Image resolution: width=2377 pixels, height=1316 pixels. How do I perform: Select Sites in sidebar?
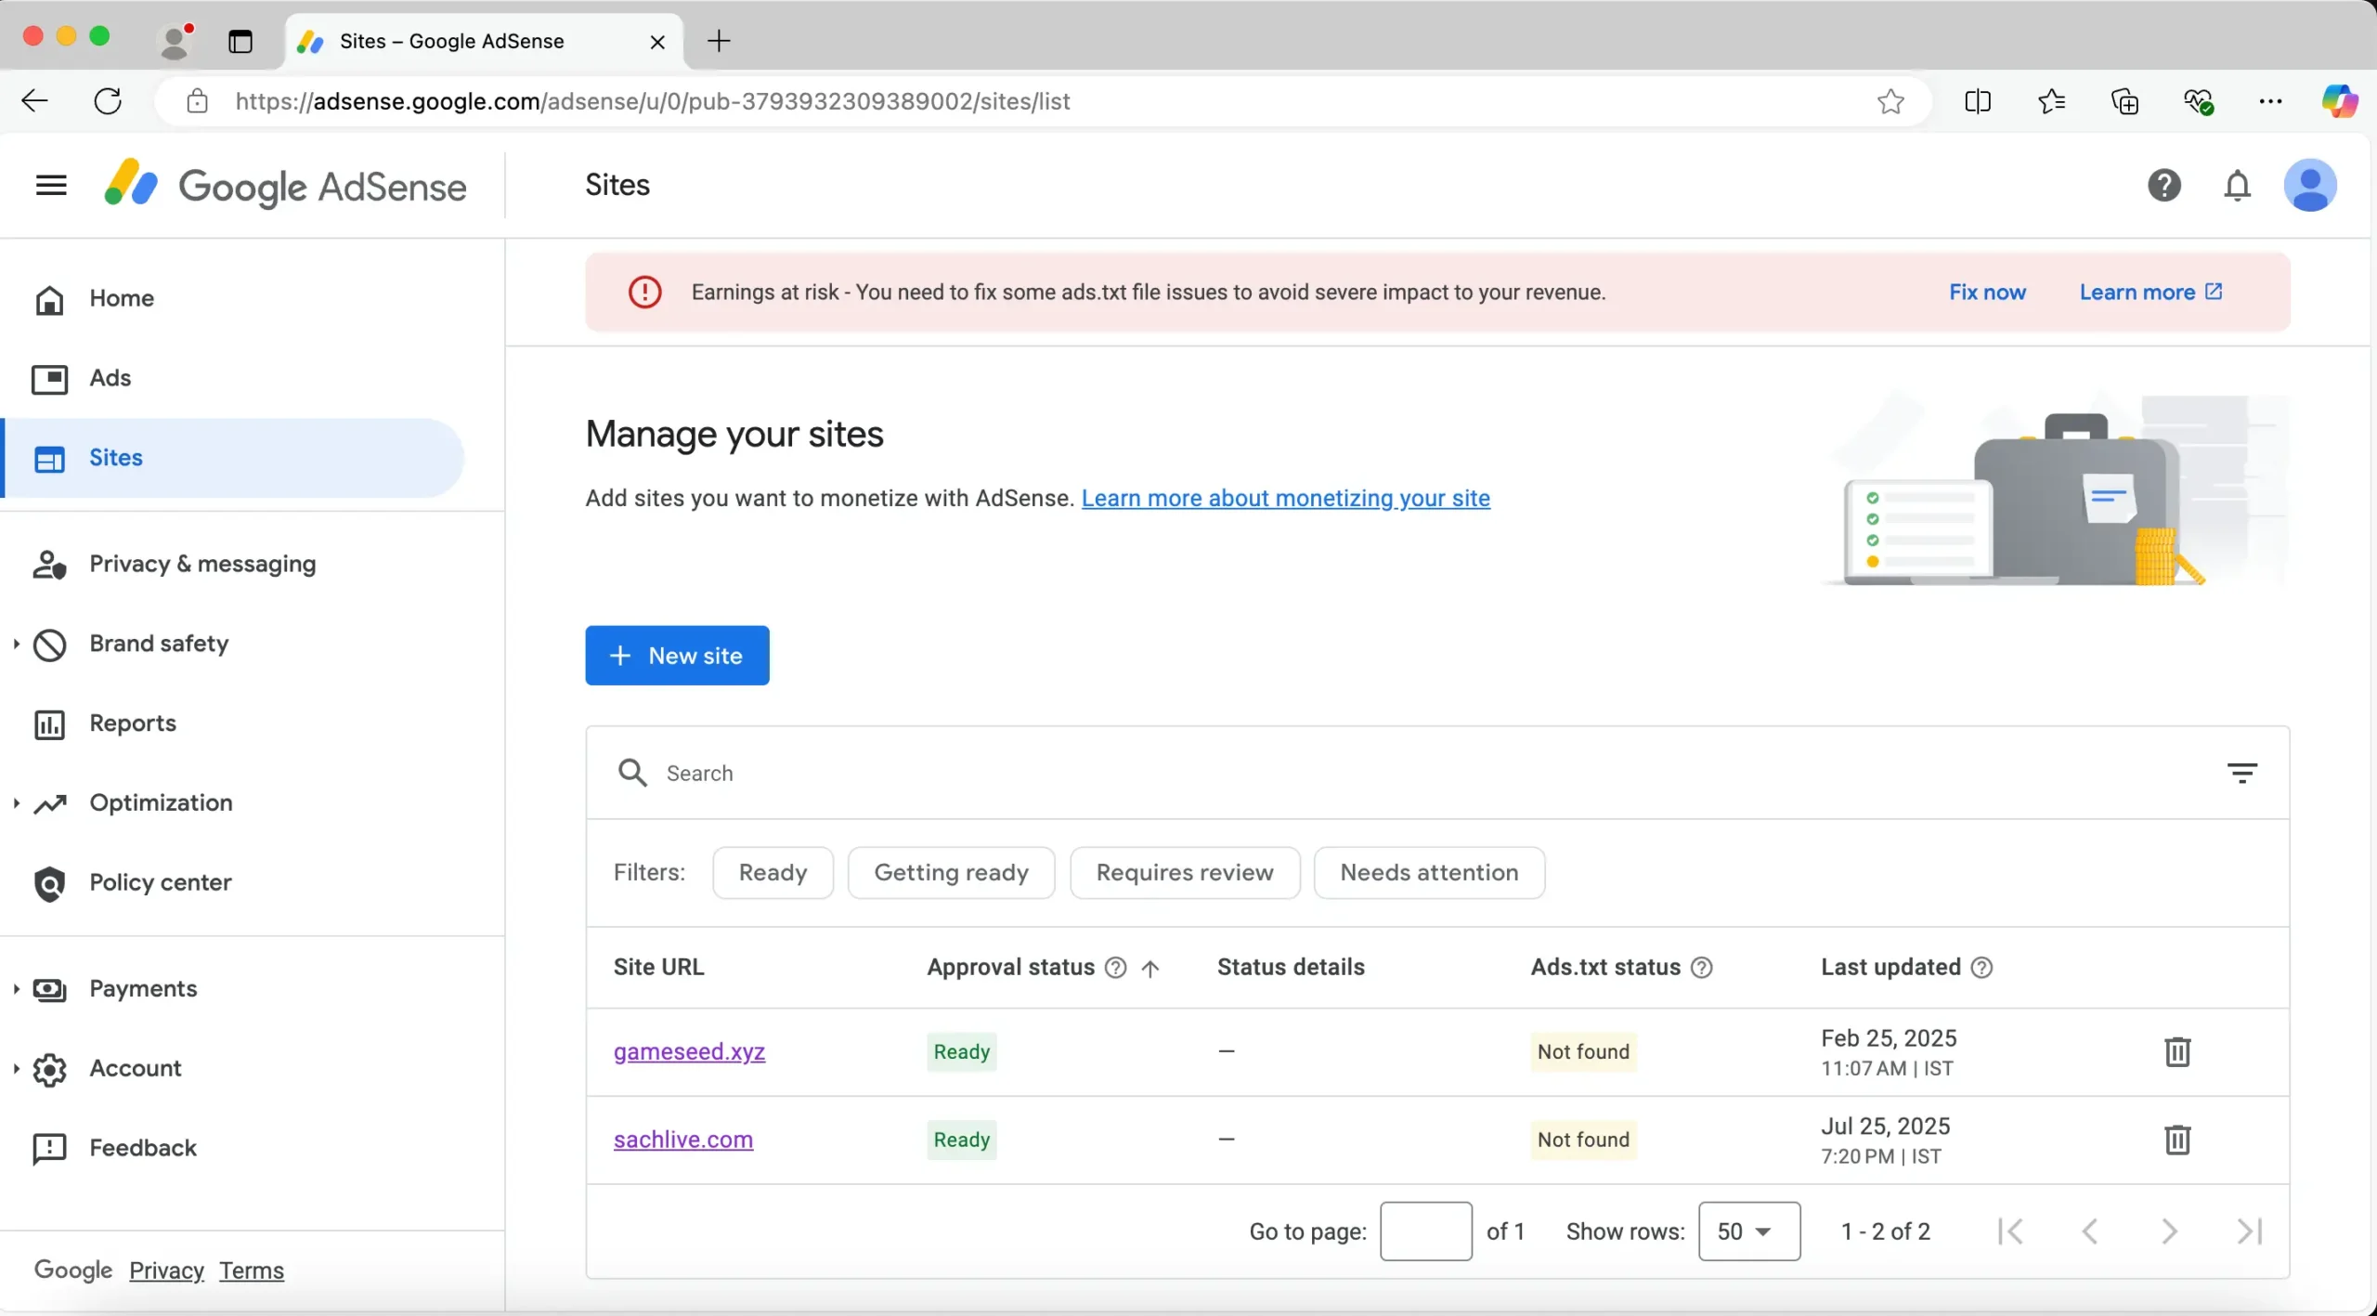[232, 458]
